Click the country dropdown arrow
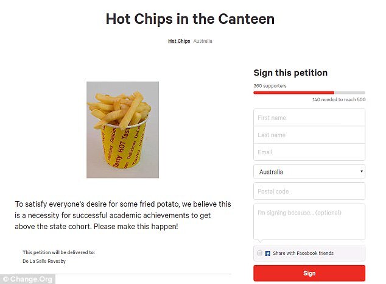The height and width of the screenshot is (284, 386). coord(362,172)
